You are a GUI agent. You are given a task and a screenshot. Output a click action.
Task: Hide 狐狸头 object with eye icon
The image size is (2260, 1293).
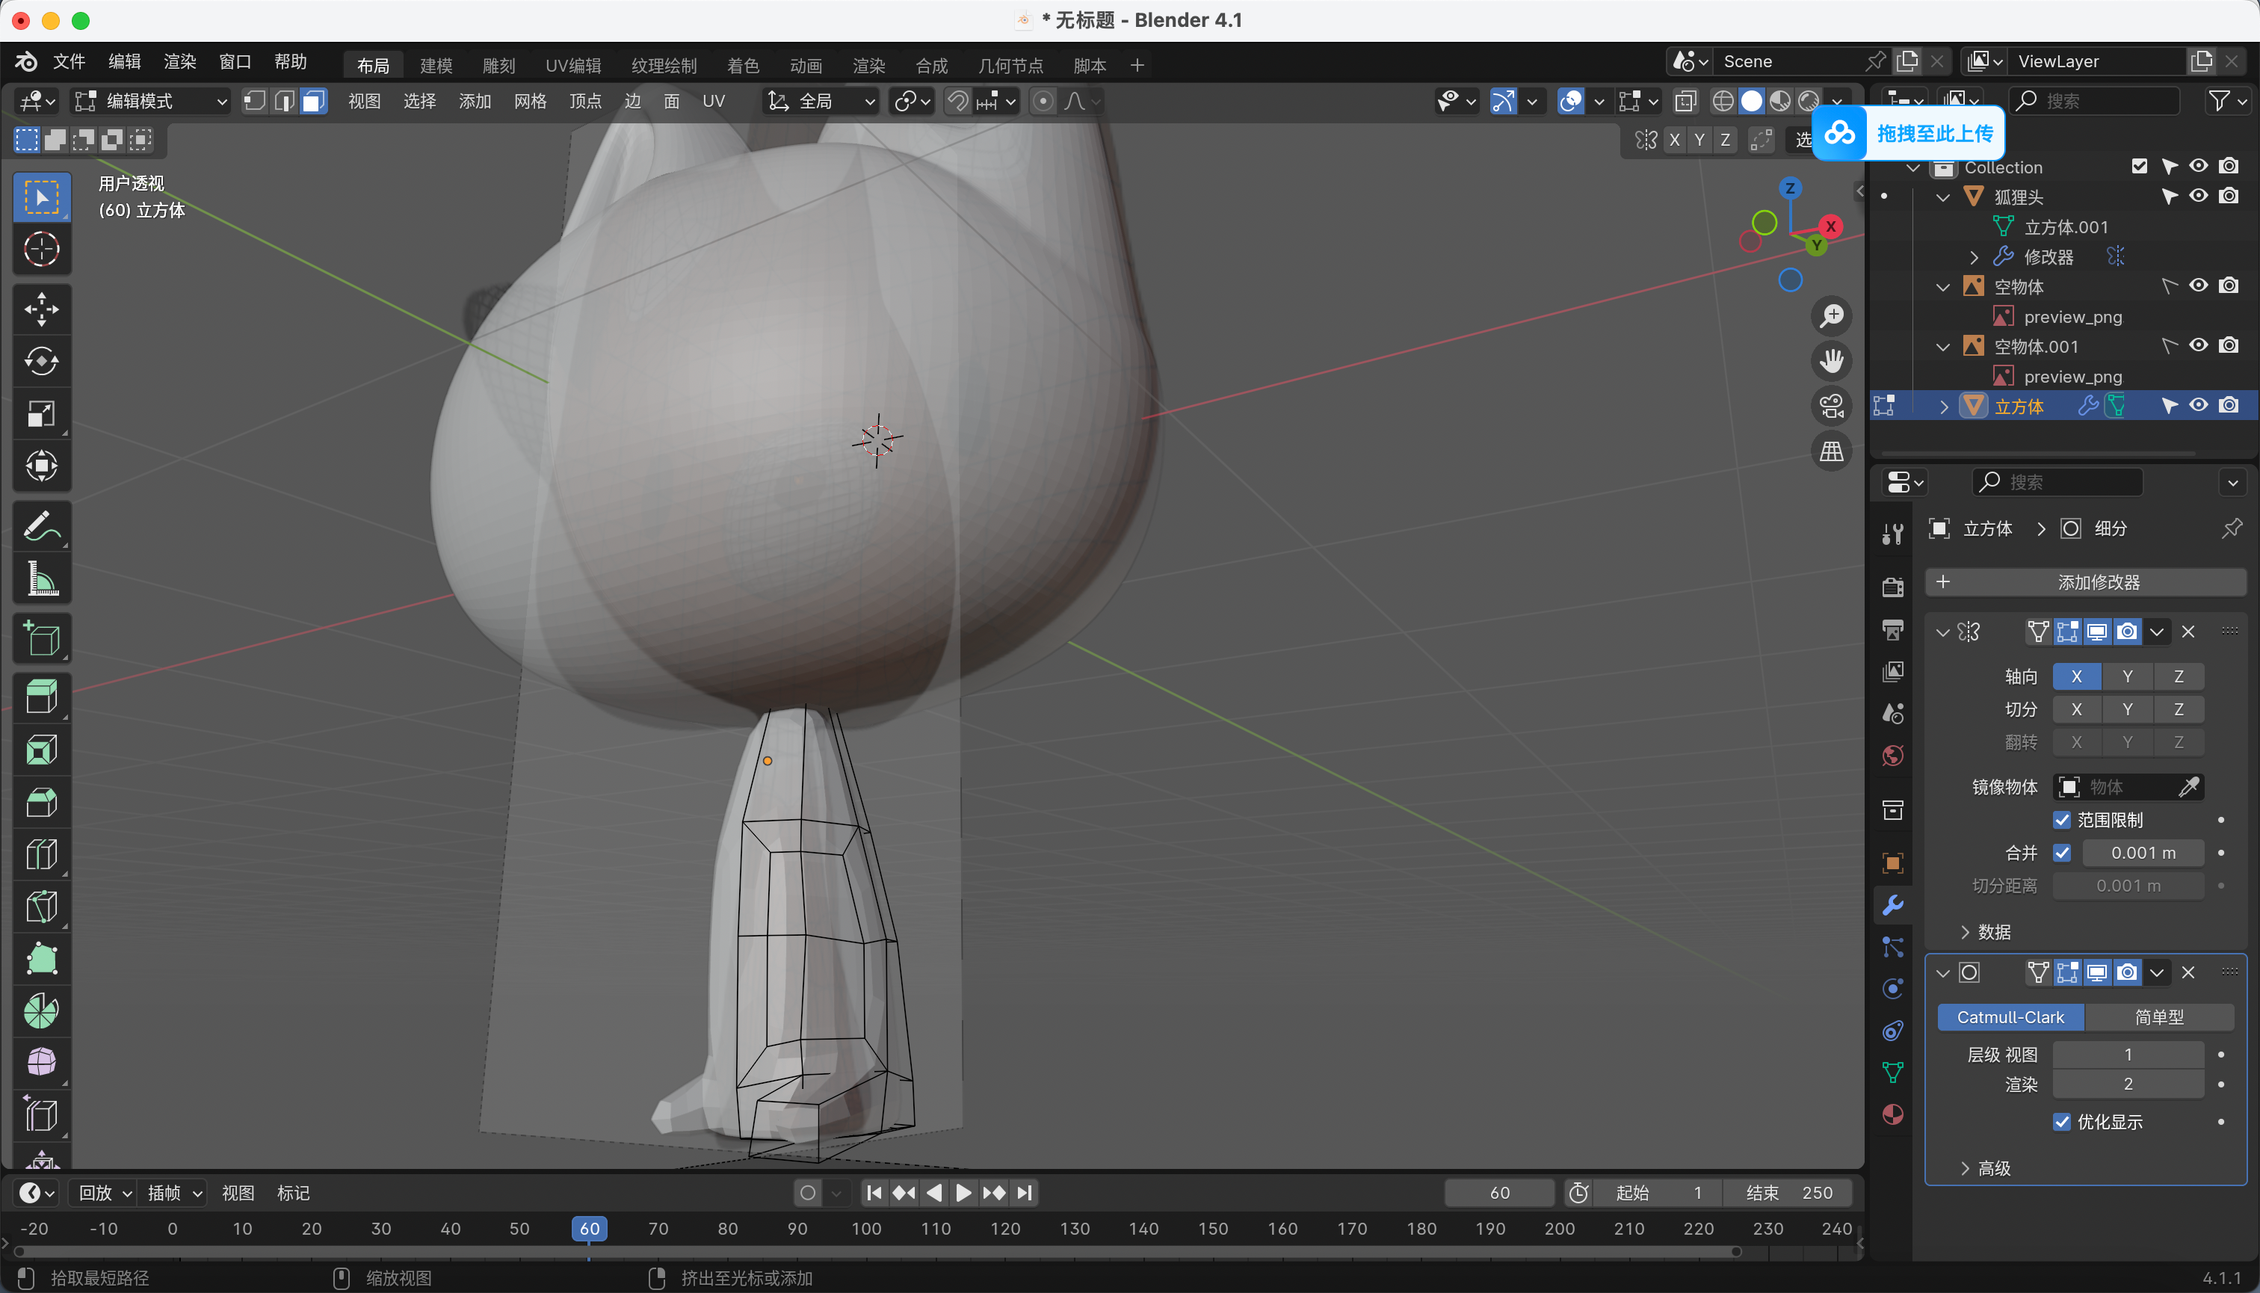2198,197
